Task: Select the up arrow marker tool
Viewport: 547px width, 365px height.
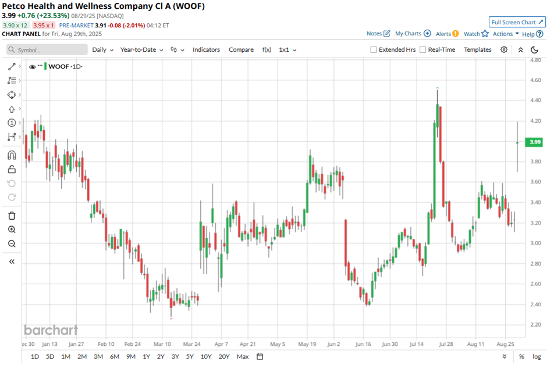Action: click(x=12, y=109)
